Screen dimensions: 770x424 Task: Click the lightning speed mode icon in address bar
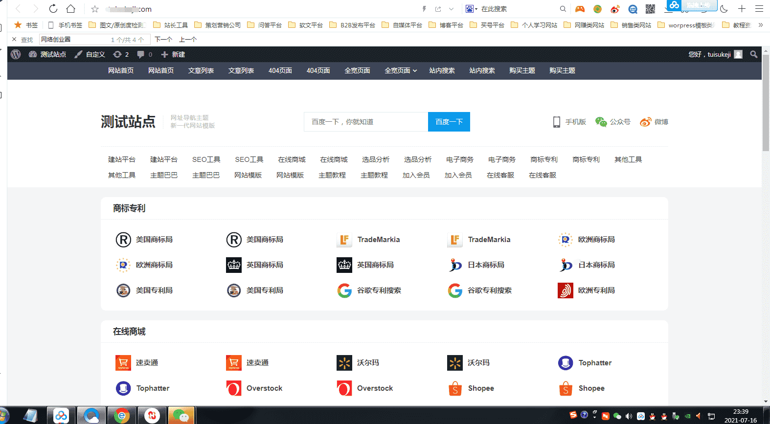[424, 9]
